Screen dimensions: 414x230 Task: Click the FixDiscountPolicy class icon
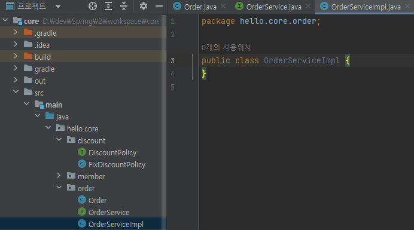click(x=82, y=164)
